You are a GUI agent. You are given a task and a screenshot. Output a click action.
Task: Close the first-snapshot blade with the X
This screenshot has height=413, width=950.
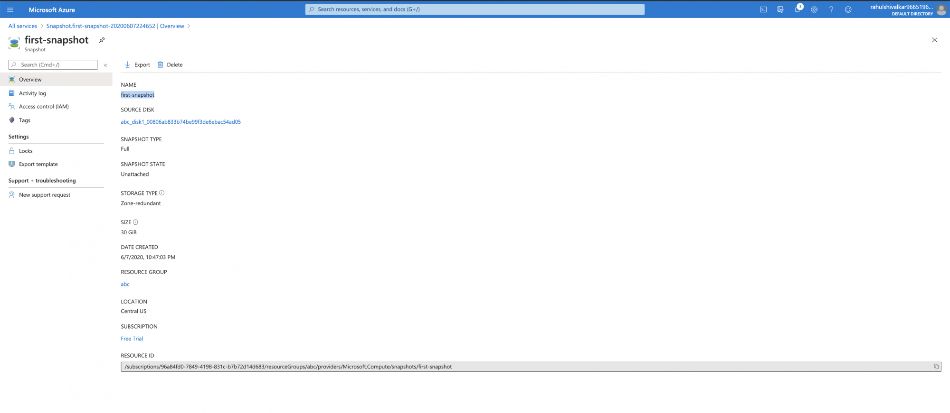[934, 40]
